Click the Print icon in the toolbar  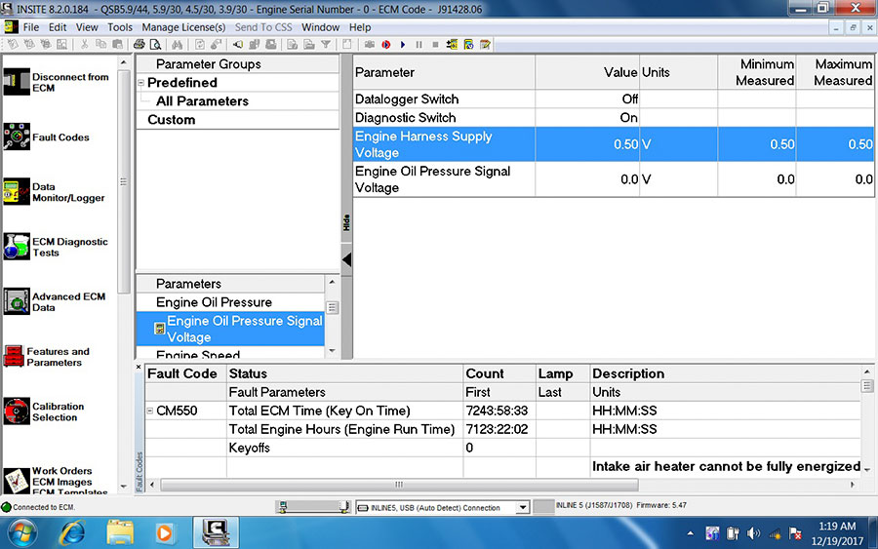[x=139, y=44]
